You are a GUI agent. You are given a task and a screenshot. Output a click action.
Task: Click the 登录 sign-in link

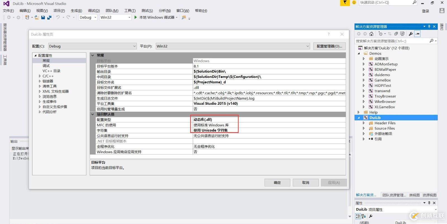[425, 11]
